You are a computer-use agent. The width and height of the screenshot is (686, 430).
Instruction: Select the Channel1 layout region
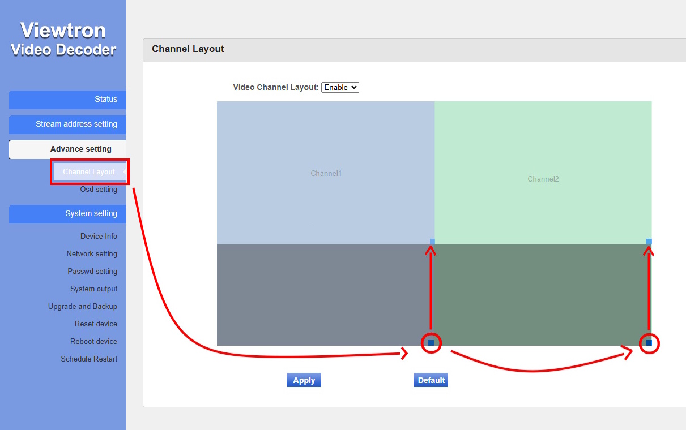[326, 173]
